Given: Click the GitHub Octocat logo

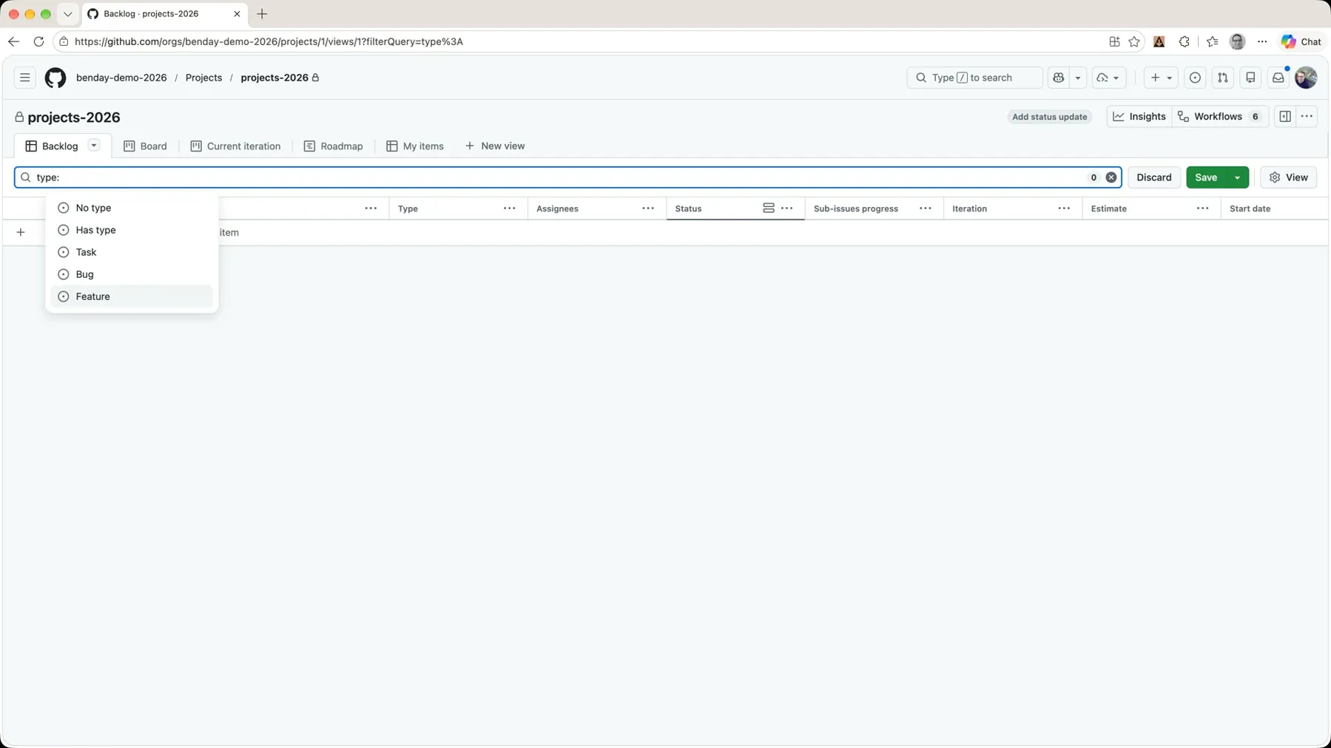Looking at the screenshot, I should point(55,78).
